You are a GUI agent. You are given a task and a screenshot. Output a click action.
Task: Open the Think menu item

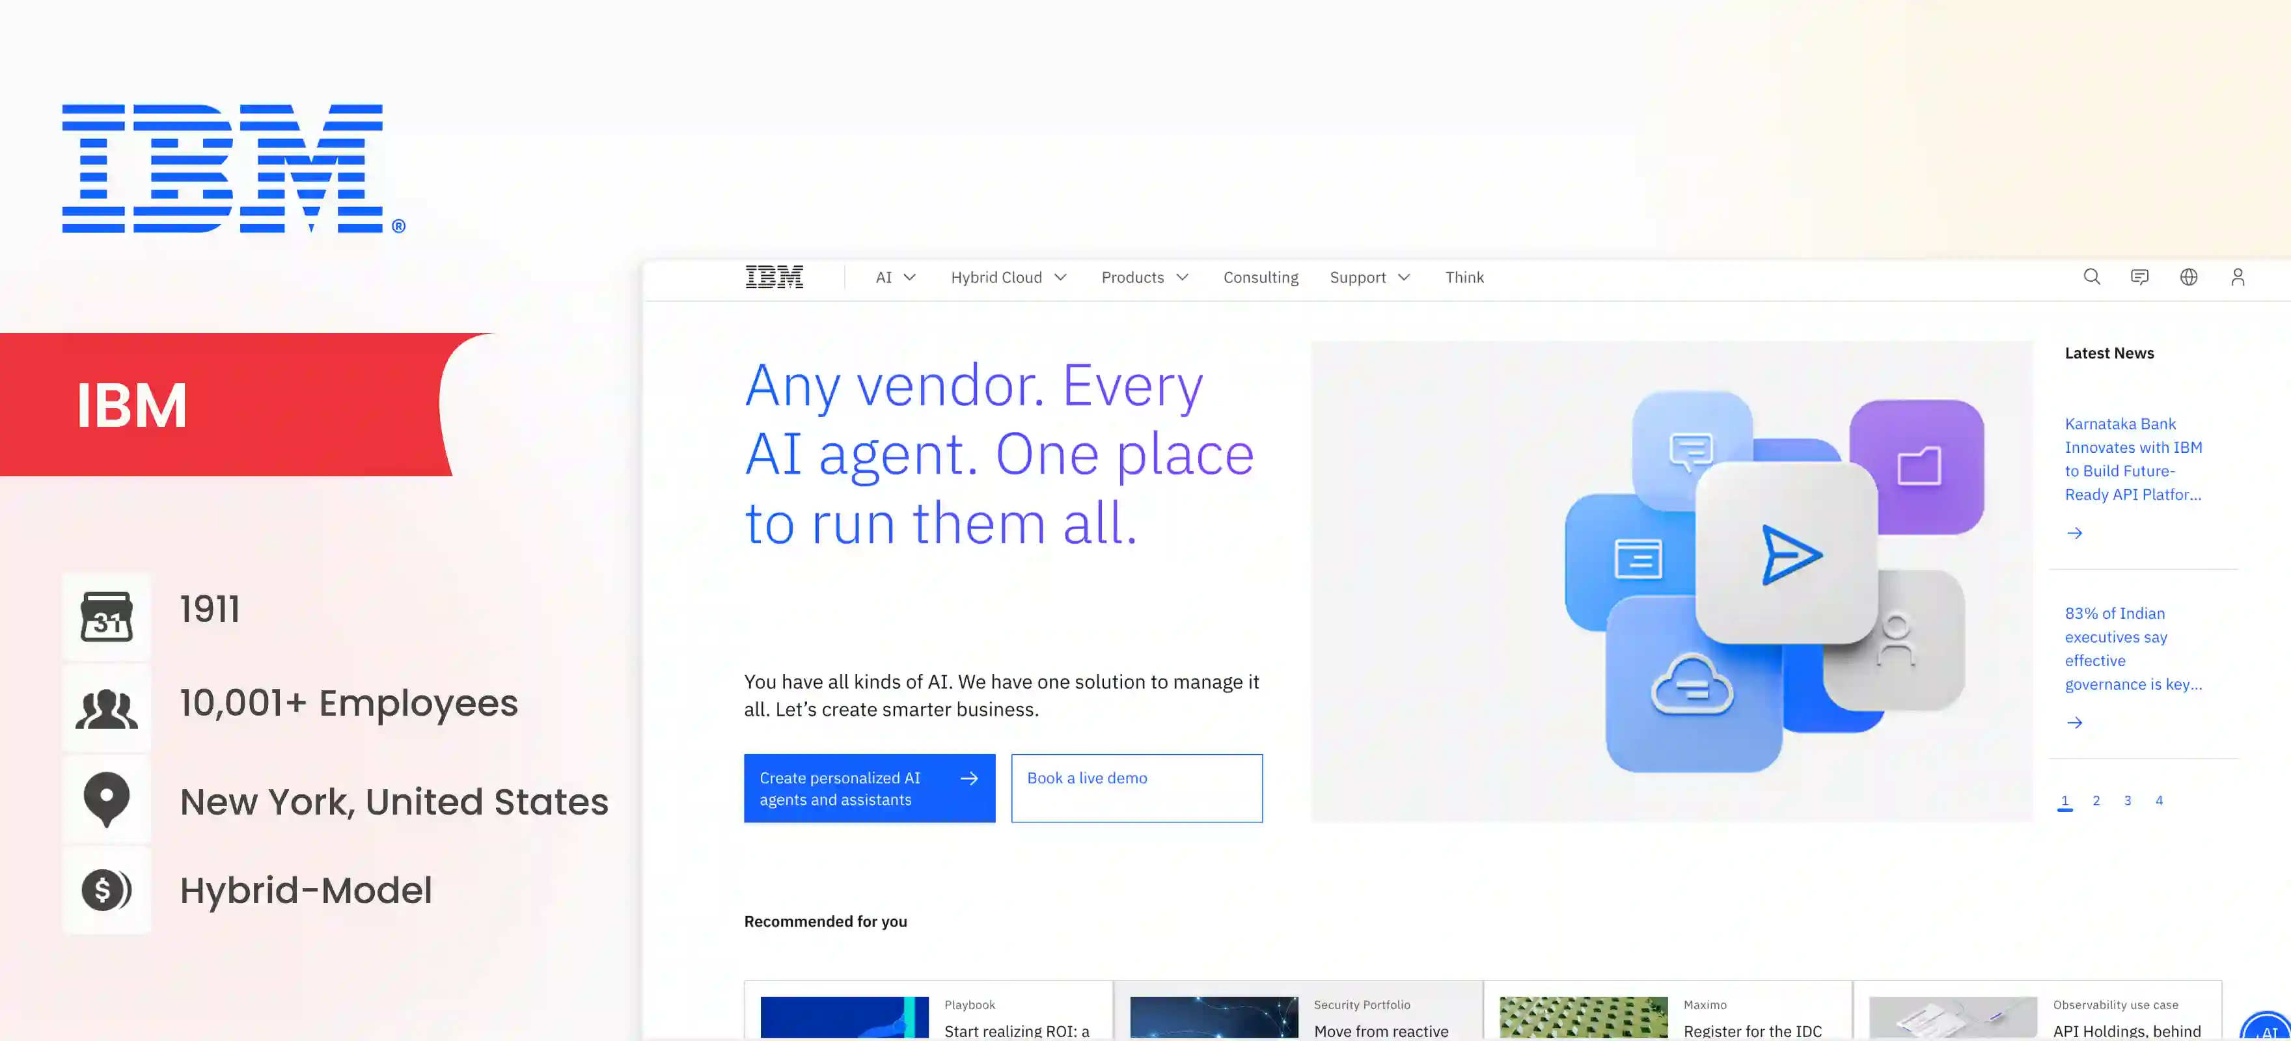(1464, 277)
